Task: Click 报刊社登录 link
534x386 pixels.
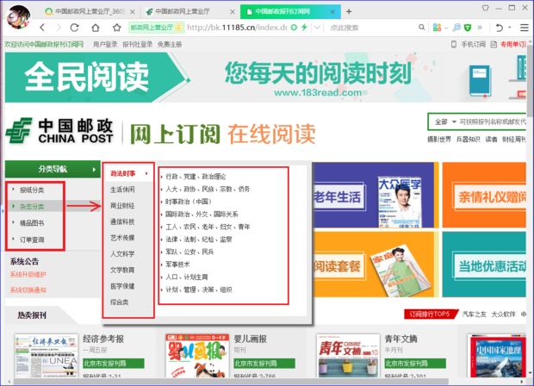Action: 137,44
